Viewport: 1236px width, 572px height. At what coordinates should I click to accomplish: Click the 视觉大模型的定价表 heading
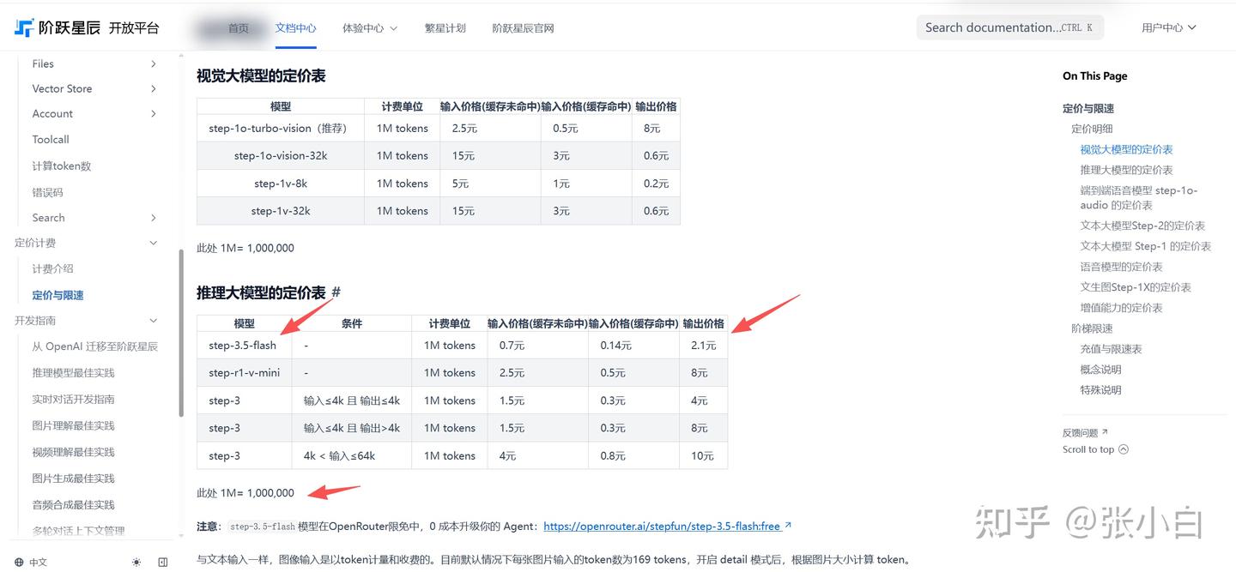261,75
